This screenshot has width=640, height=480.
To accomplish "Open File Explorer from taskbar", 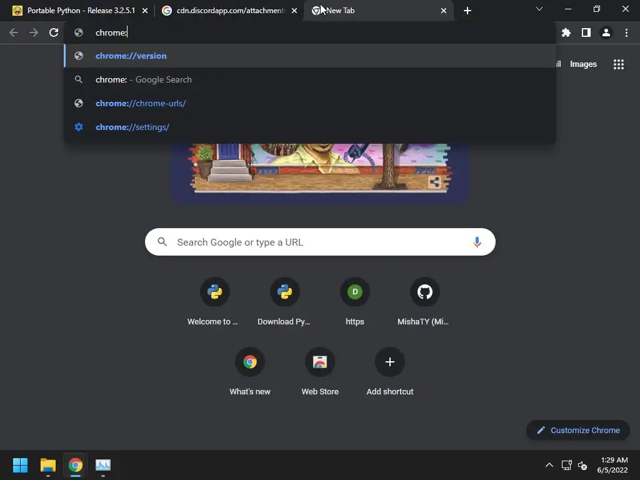I will [x=47, y=465].
